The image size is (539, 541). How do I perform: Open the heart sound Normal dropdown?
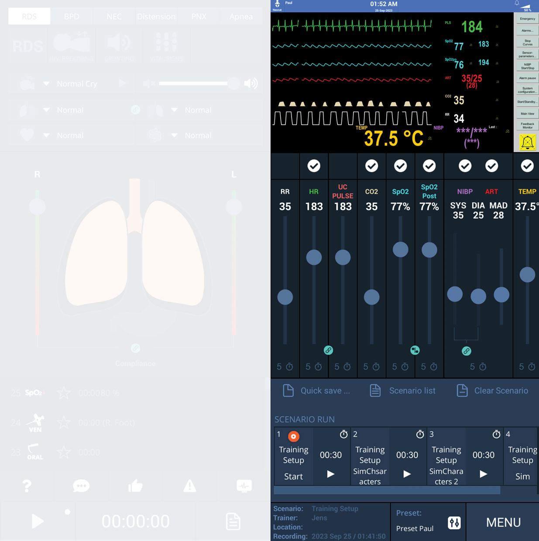pos(46,136)
